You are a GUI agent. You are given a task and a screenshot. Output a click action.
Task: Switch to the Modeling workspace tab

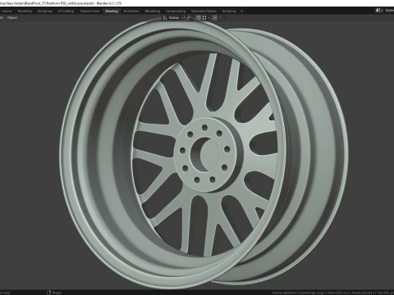25,11
